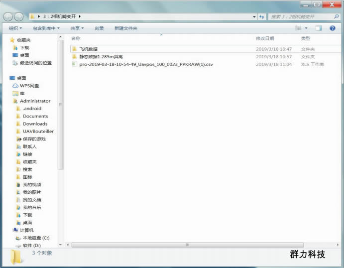Screen dimensions: 344x268
Task: Click the 飞机数据 folder icon
Action: tap(74, 49)
